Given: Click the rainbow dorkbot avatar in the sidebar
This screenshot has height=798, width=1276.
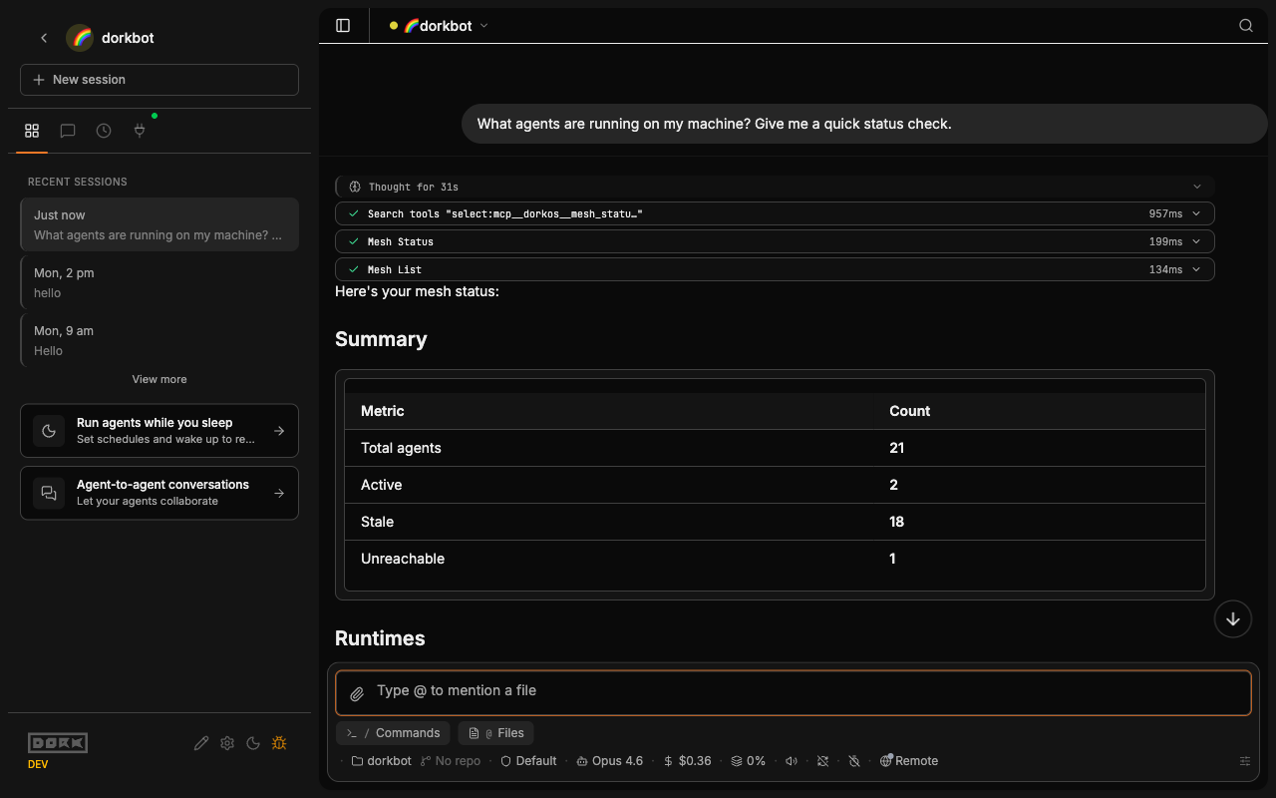Looking at the screenshot, I should 80,38.
